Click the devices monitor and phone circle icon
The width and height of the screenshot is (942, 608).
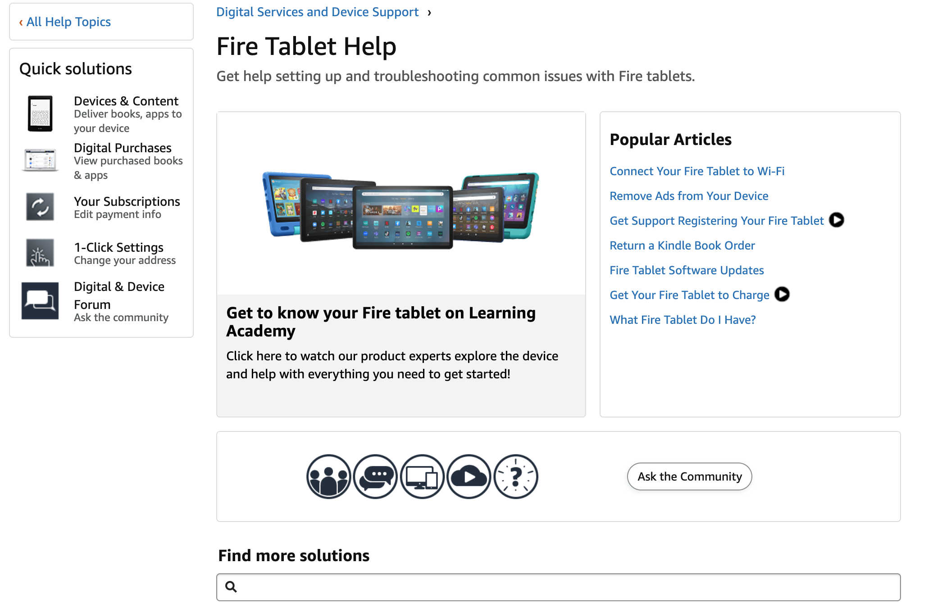pyautogui.click(x=423, y=476)
